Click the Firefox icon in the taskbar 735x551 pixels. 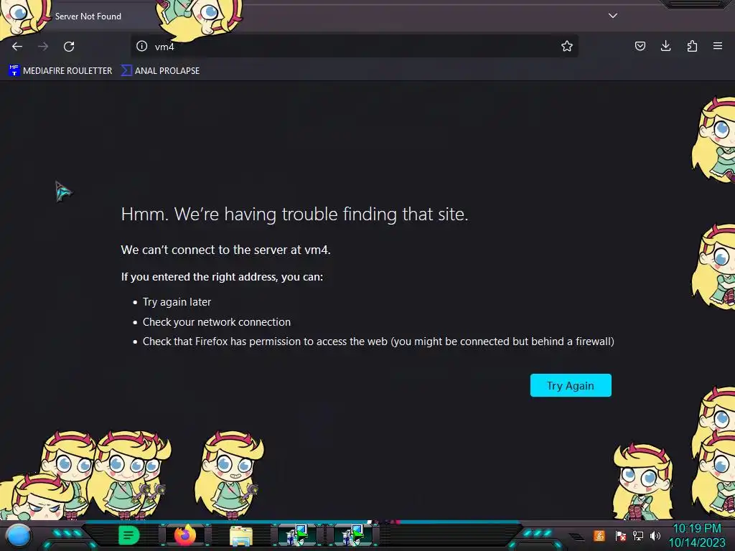click(x=184, y=535)
